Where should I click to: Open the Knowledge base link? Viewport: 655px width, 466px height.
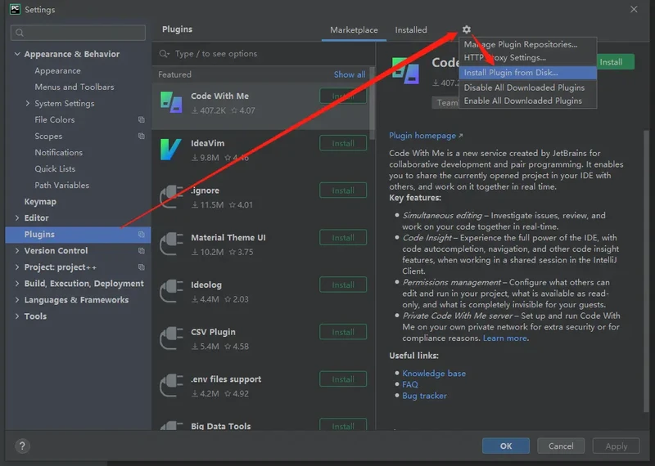434,374
